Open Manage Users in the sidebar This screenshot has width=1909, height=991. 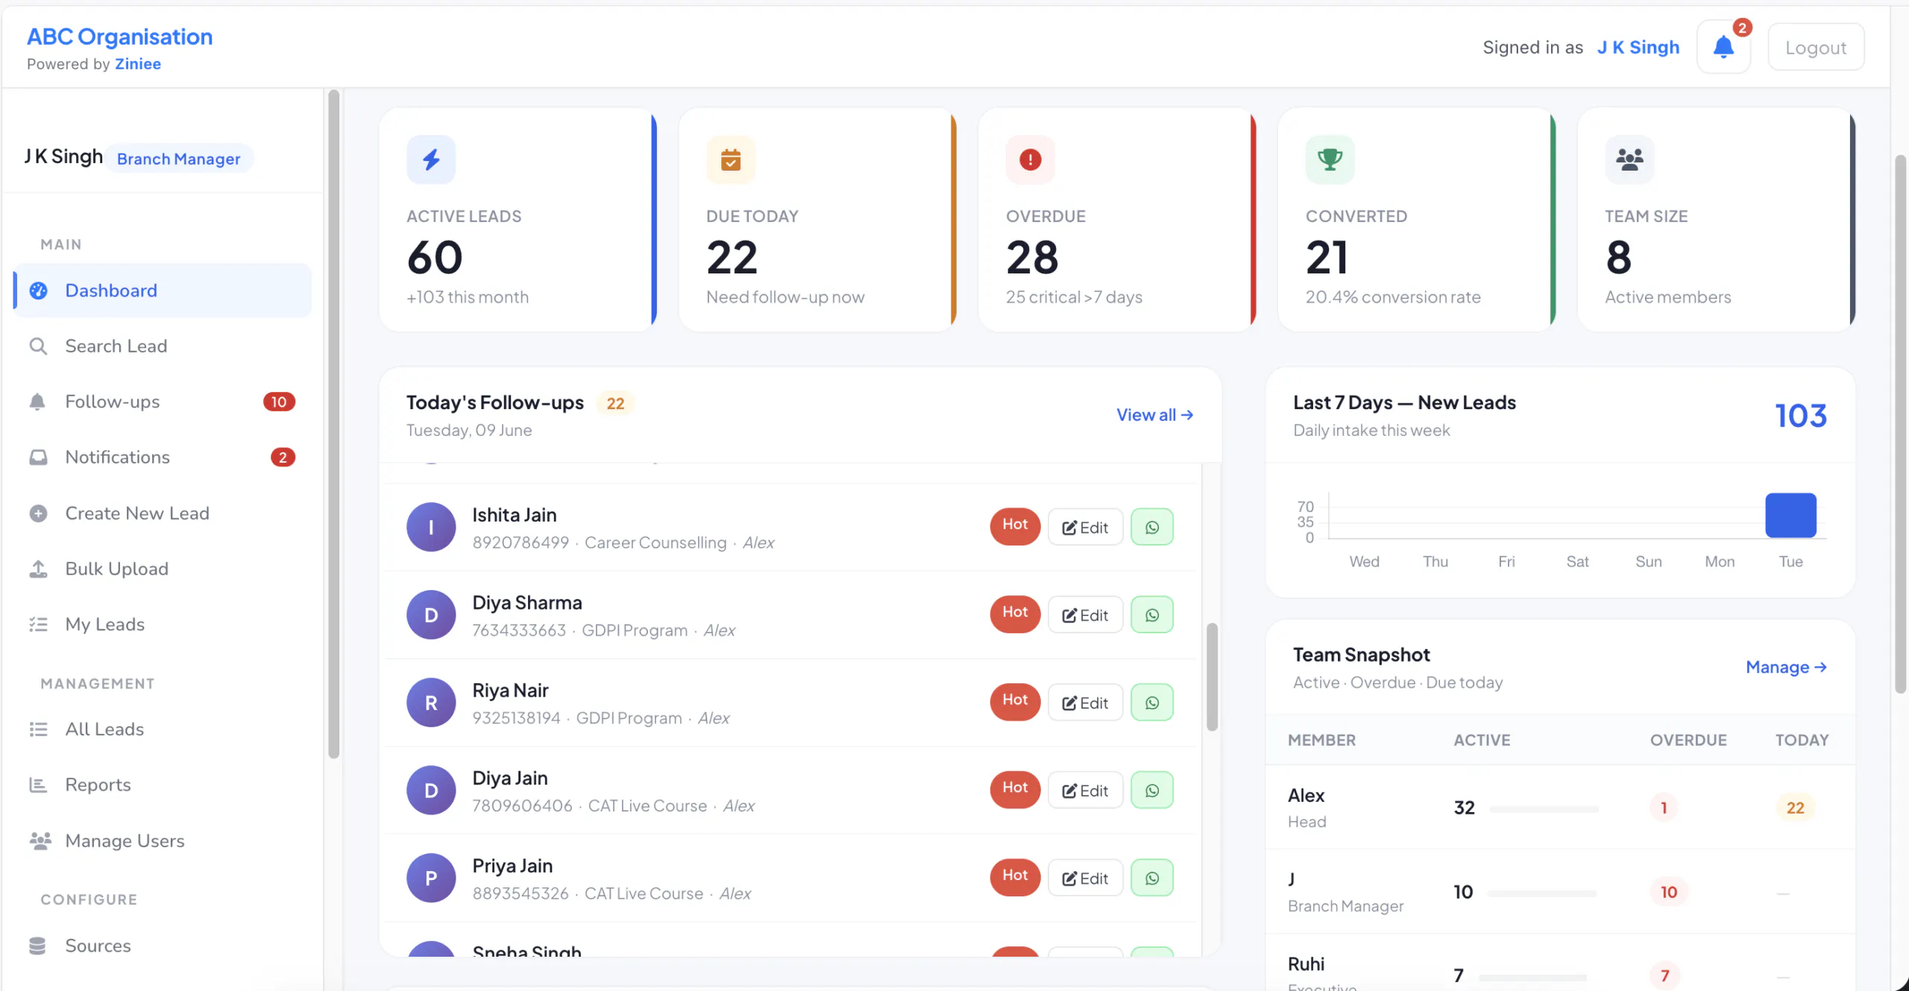coord(163,840)
